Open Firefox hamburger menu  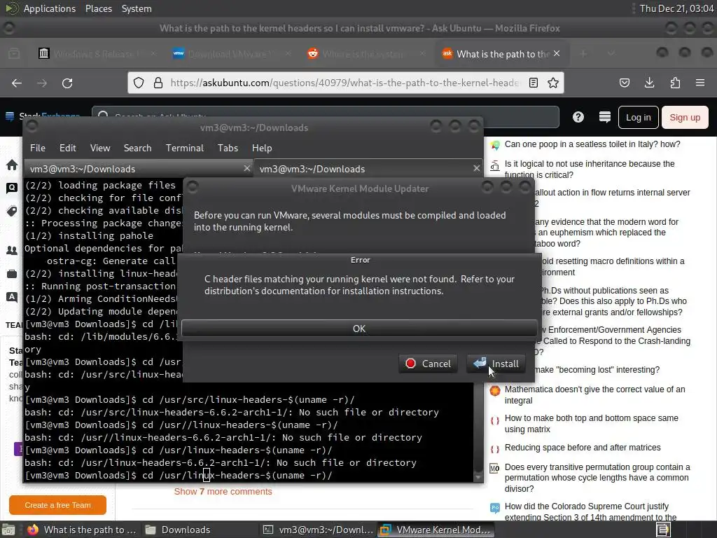(700, 83)
